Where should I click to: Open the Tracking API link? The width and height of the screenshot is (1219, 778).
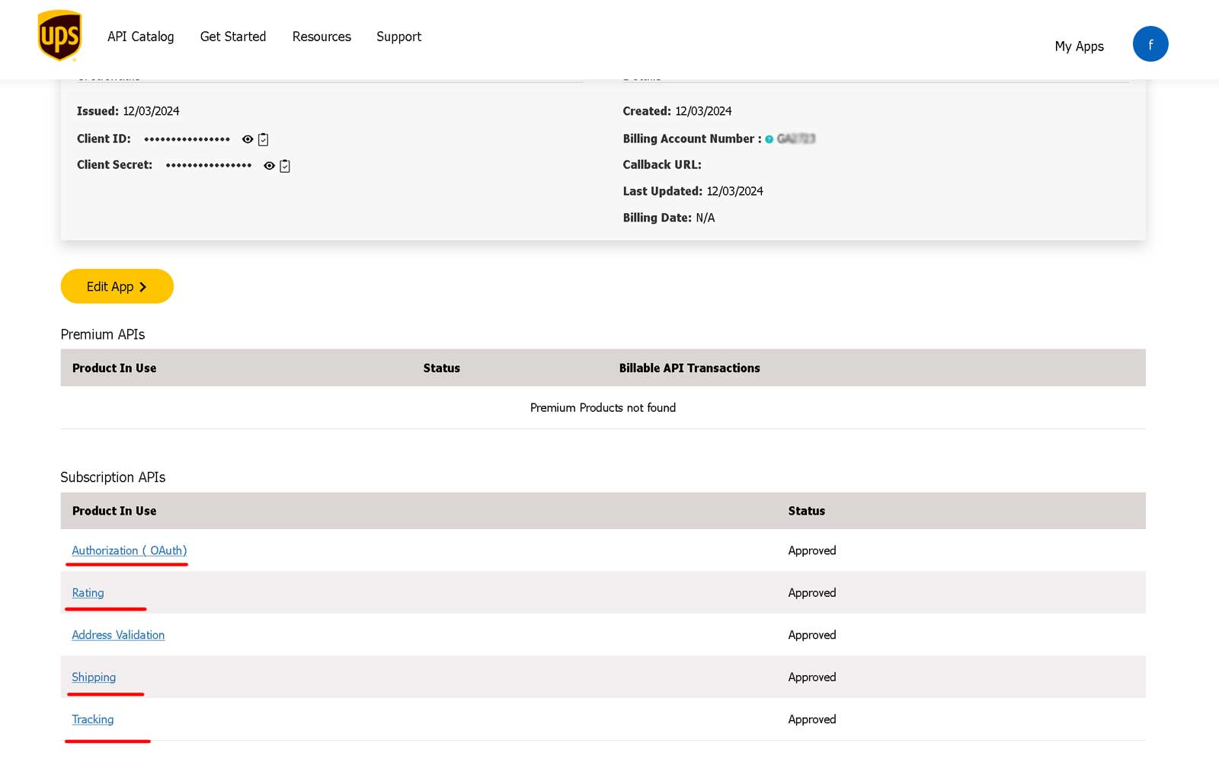click(93, 719)
